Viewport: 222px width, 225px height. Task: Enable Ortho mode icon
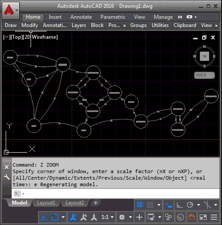tap(180, 205)
